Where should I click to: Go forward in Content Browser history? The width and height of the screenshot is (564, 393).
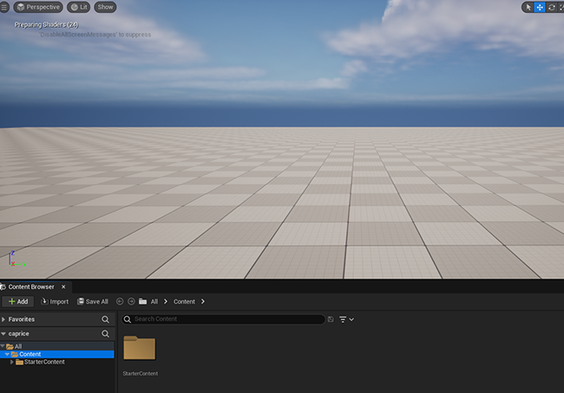click(x=131, y=301)
